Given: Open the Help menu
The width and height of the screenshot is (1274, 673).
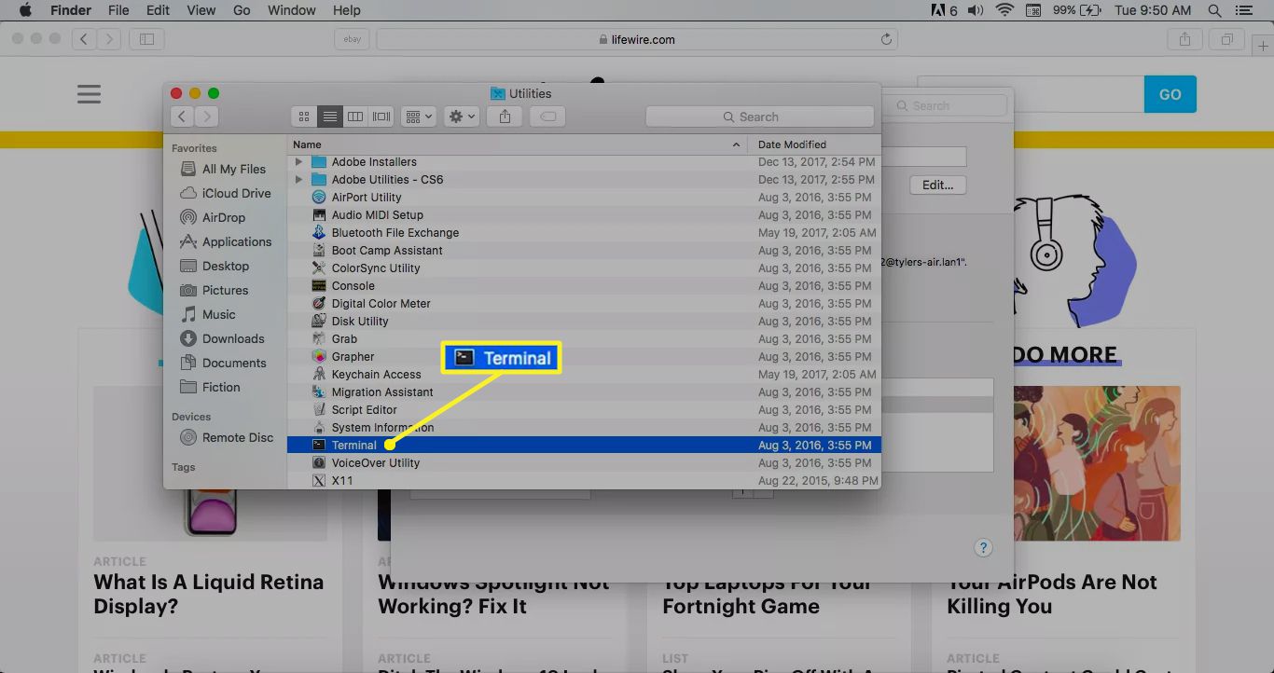Looking at the screenshot, I should 347,10.
